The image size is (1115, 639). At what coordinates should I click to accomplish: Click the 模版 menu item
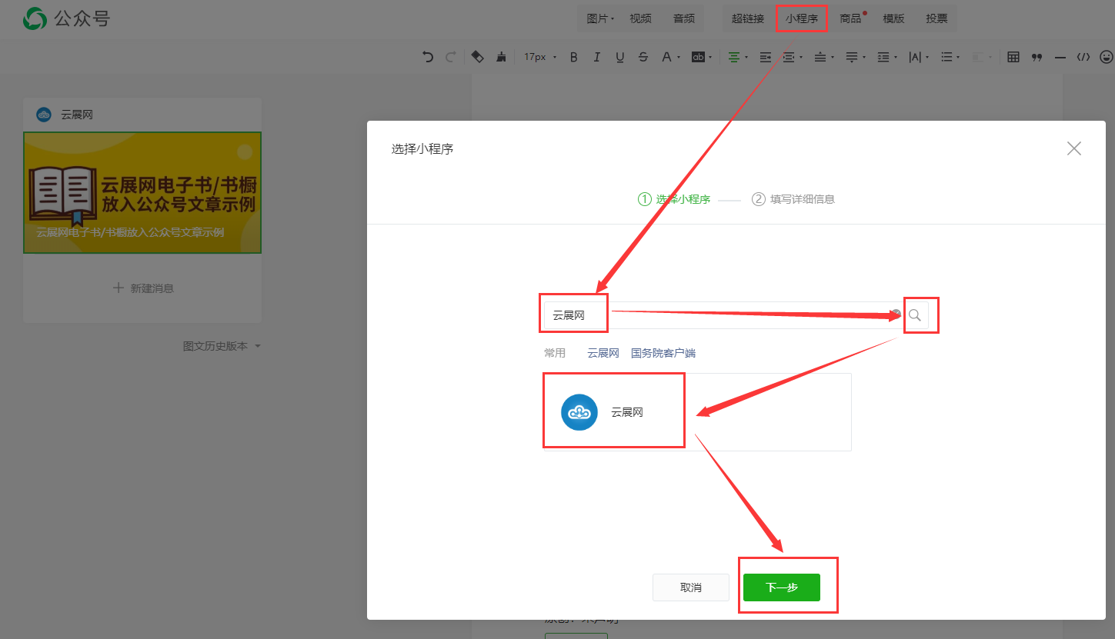(x=893, y=18)
